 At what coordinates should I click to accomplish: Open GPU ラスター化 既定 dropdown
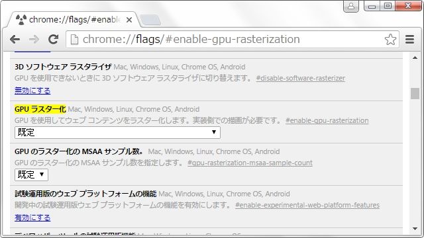(x=117, y=132)
